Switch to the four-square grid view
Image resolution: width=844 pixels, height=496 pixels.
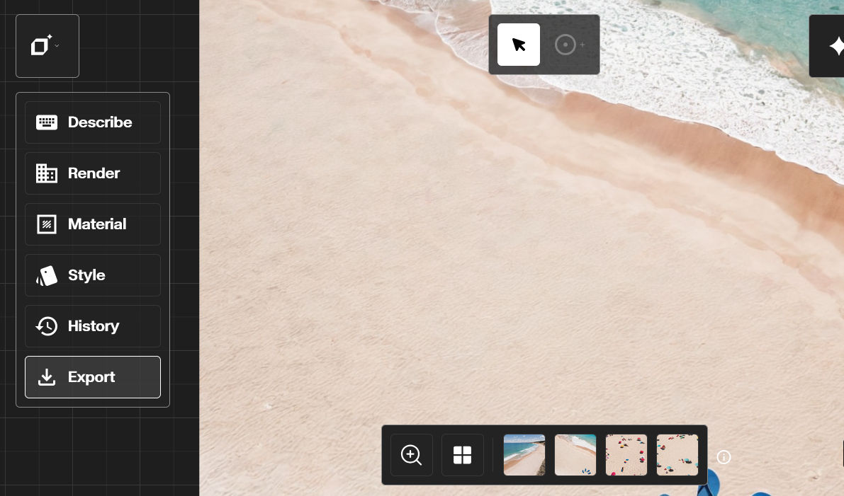[462, 455]
